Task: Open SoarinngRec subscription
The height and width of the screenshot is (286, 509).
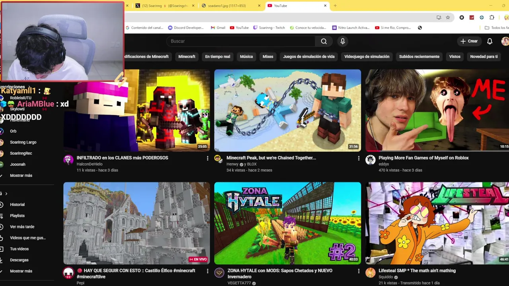Action: [x=21, y=153]
